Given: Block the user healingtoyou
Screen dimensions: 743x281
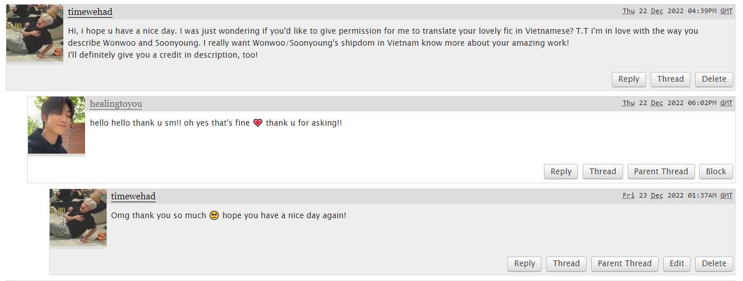Looking at the screenshot, I should point(716,171).
